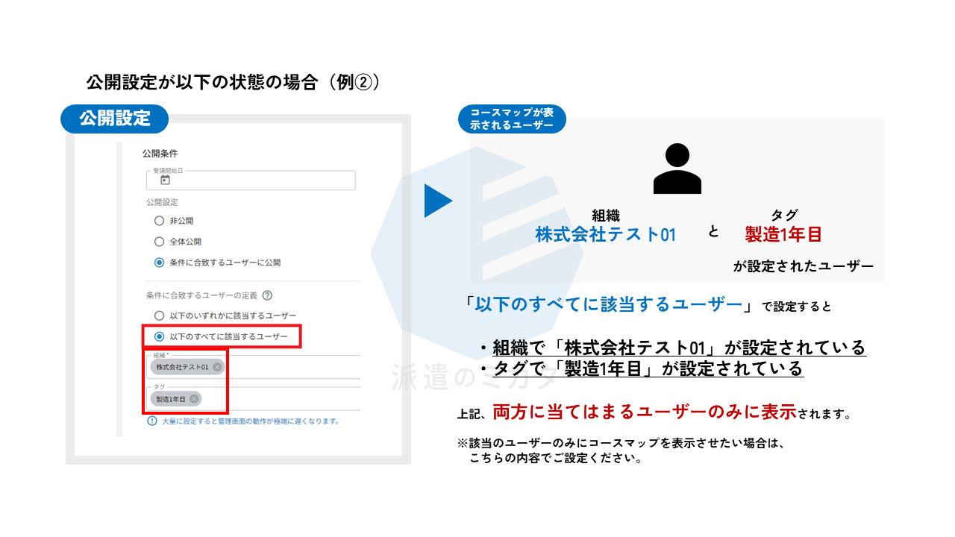Click the 株式会社テスト01 chip label
The image size is (955, 537).
pos(182,367)
